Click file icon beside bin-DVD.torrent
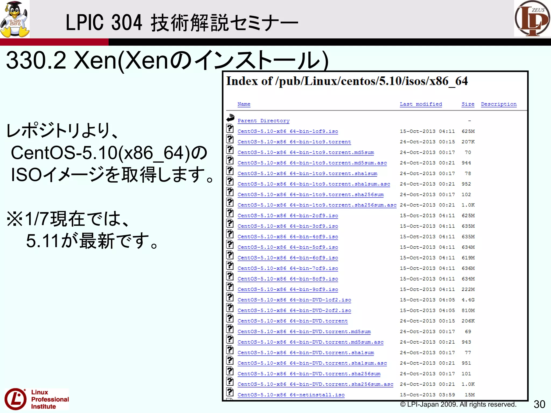The image size is (551, 413). click(x=230, y=318)
